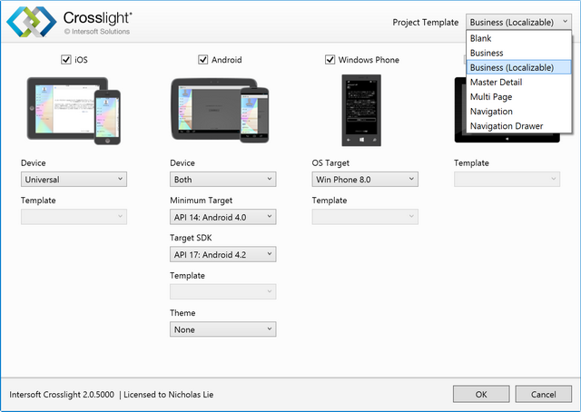Viewport: 581px width, 412px height.
Task: Click the Cancel button
Action: click(543, 394)
